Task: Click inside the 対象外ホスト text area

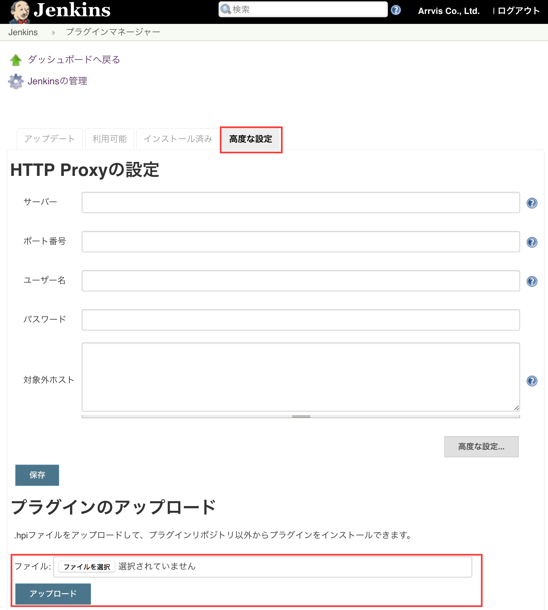Action: pos(301,377)
